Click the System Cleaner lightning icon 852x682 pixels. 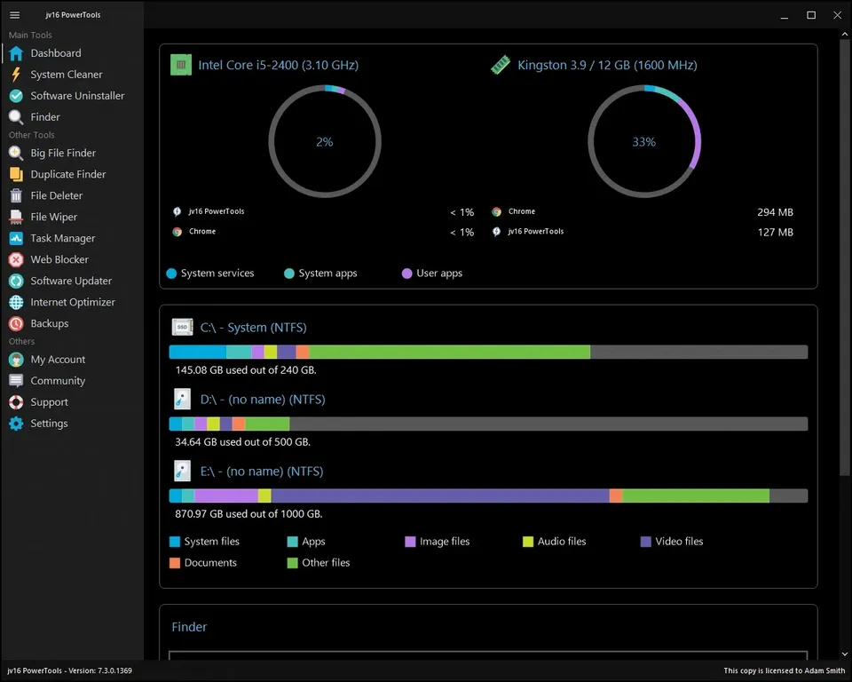(16, 75)
